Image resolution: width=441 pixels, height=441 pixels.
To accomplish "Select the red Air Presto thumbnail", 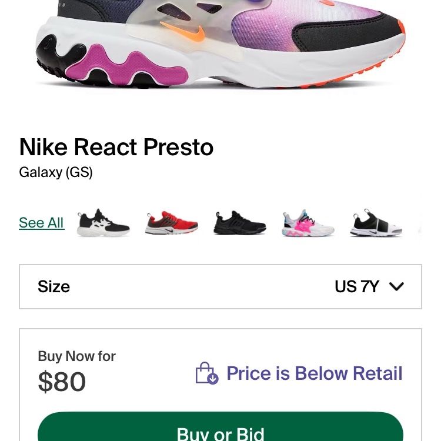I will pyautogui.click(x=172, y=223).
